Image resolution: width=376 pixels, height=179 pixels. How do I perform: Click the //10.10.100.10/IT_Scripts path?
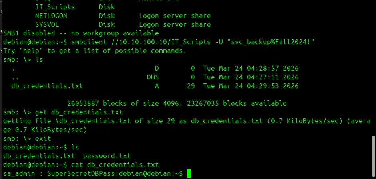[161, 42]
